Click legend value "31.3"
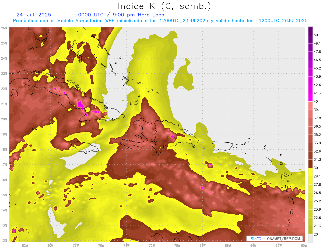Screen dimensions: 323x249 coord(317,160)
